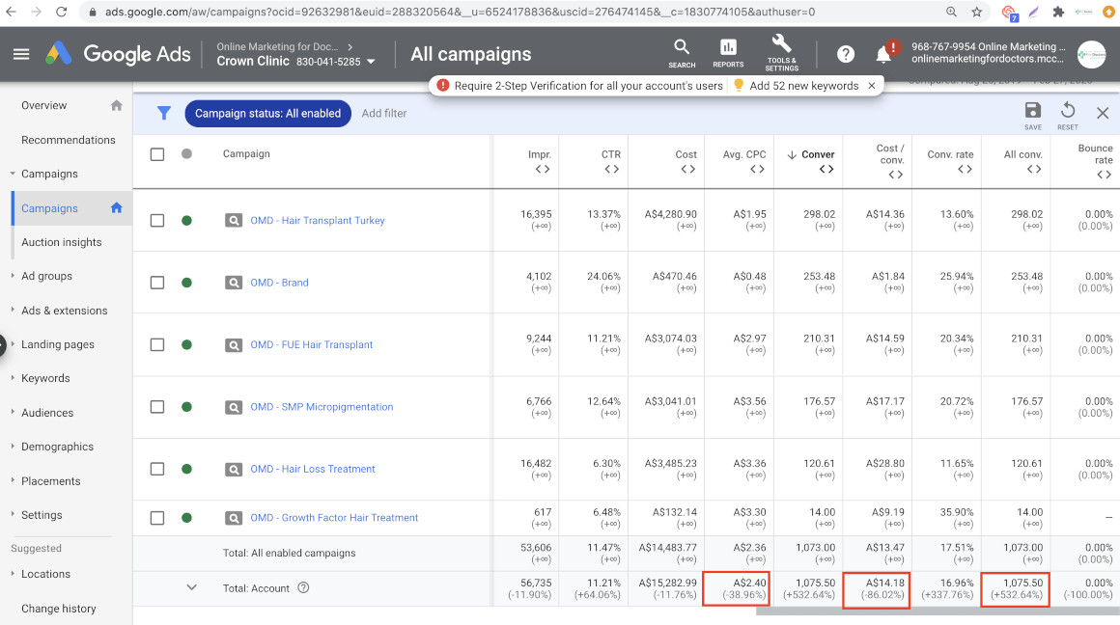Expand the Total: Account row chevron
This screenshot has width=1120, height=625.
tap(191, 588)
